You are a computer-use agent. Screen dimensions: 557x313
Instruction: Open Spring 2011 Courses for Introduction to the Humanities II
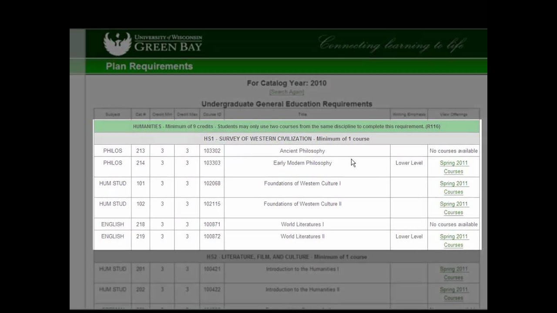(x=453, y=293)
